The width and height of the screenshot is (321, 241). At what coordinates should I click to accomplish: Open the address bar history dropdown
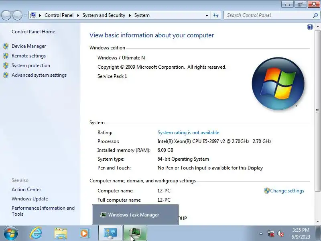207,15
